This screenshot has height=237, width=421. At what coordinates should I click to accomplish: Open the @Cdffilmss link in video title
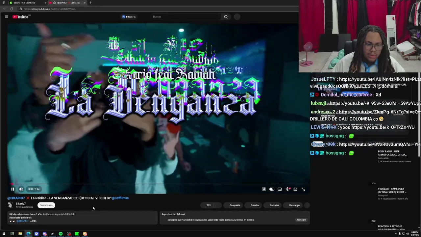pos(120,198)
